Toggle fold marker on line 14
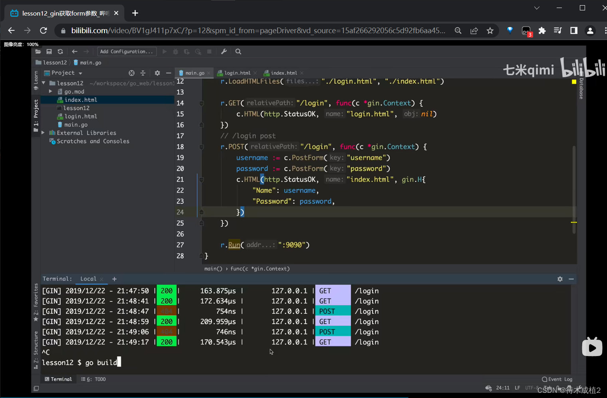Screen dimensions: 607x398 click(202, 103)
